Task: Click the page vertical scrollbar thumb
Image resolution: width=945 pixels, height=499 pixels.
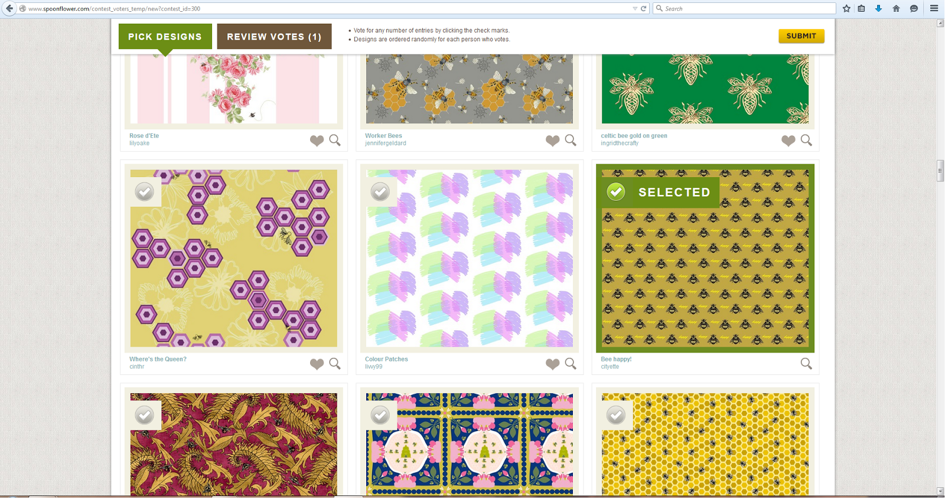Action: point(940,171)
